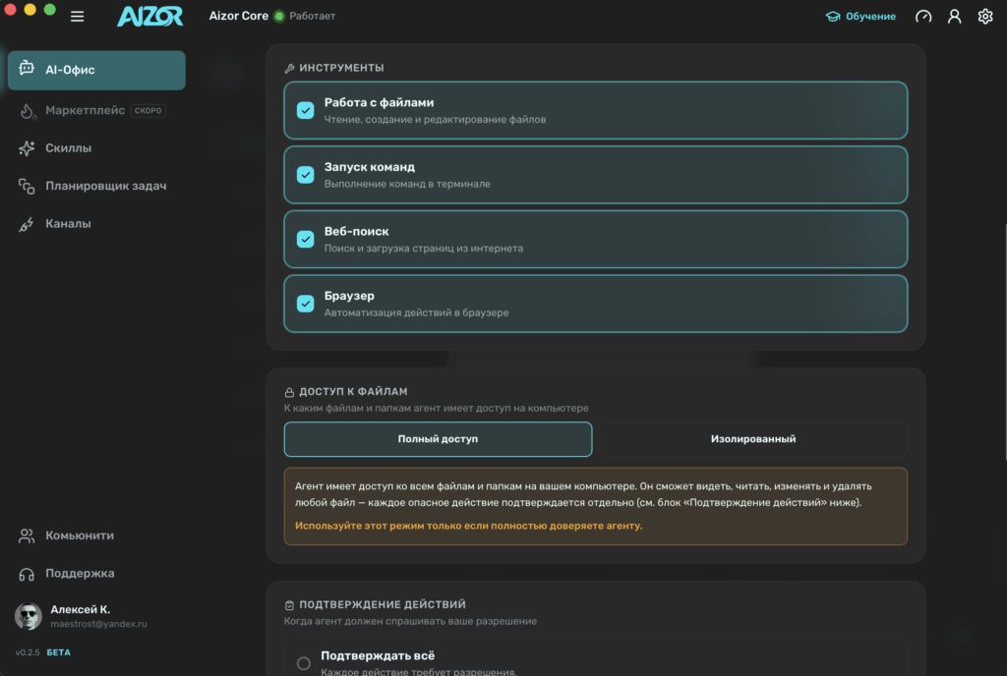1007x676 pixels.
Task: Click the v0.2.5 version number
Action: pos(28,653)
